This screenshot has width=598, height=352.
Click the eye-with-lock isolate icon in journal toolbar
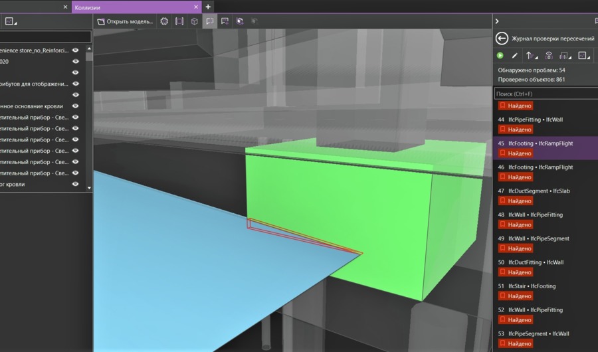549,56
